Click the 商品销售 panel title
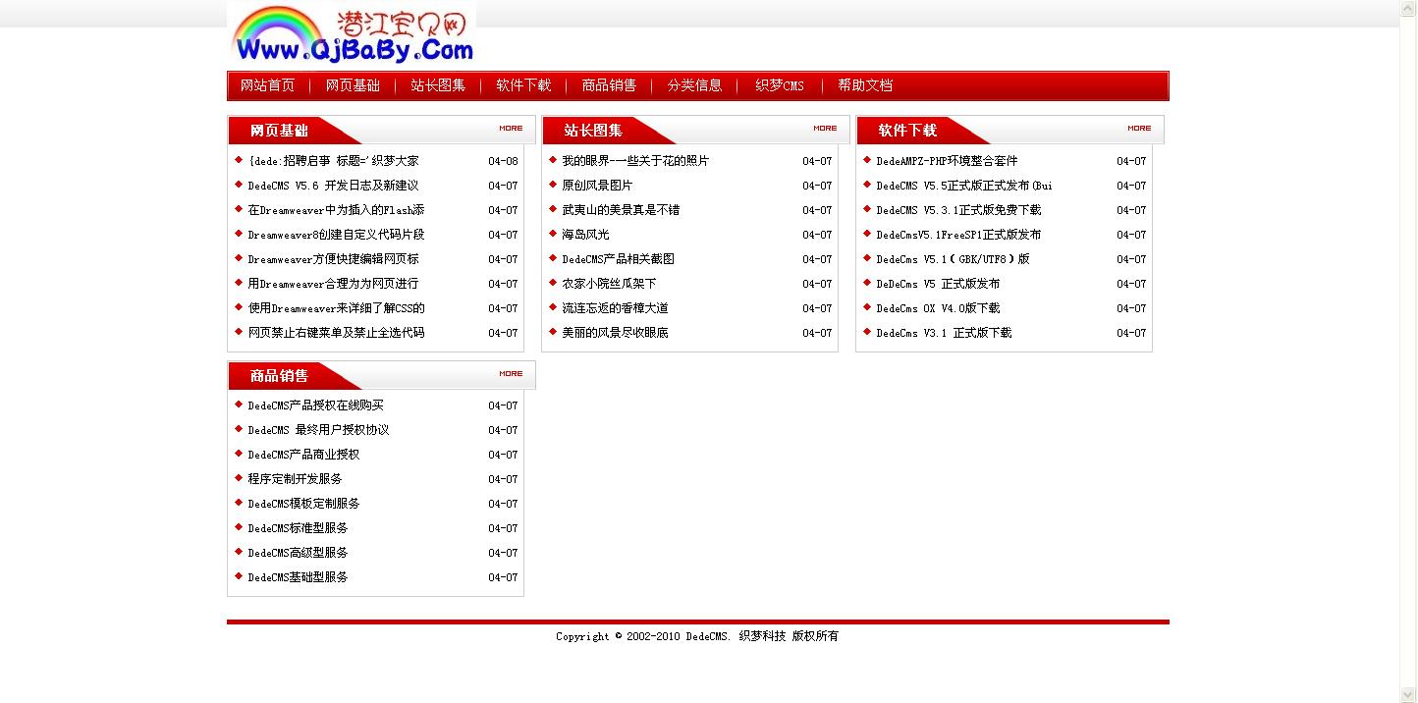The image size is (1418, 703). tap(279, 376)
